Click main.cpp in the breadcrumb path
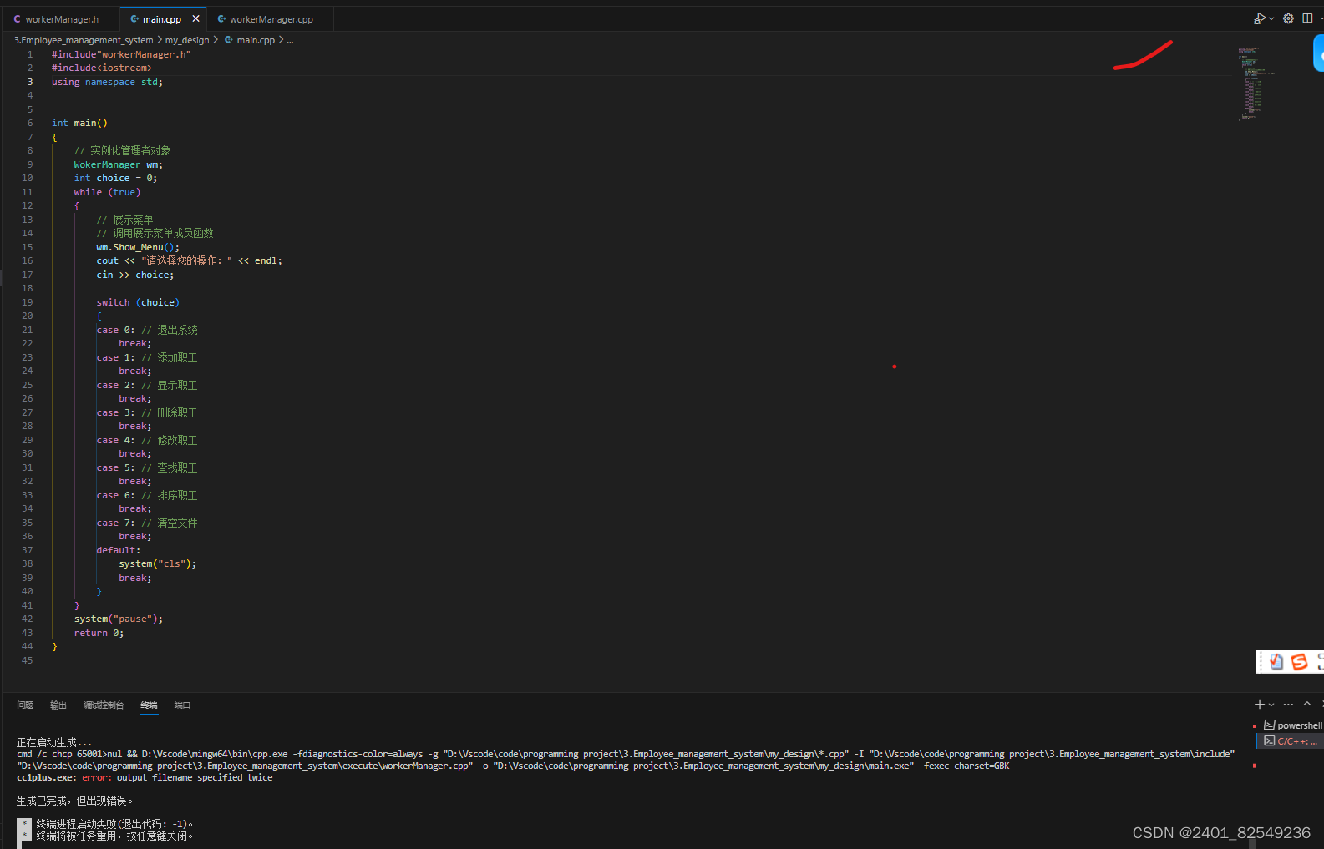 256,40
